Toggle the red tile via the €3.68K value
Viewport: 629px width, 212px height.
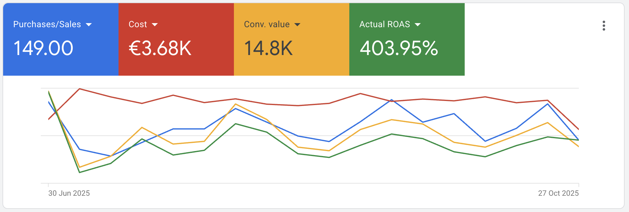(x=160, y=48)
